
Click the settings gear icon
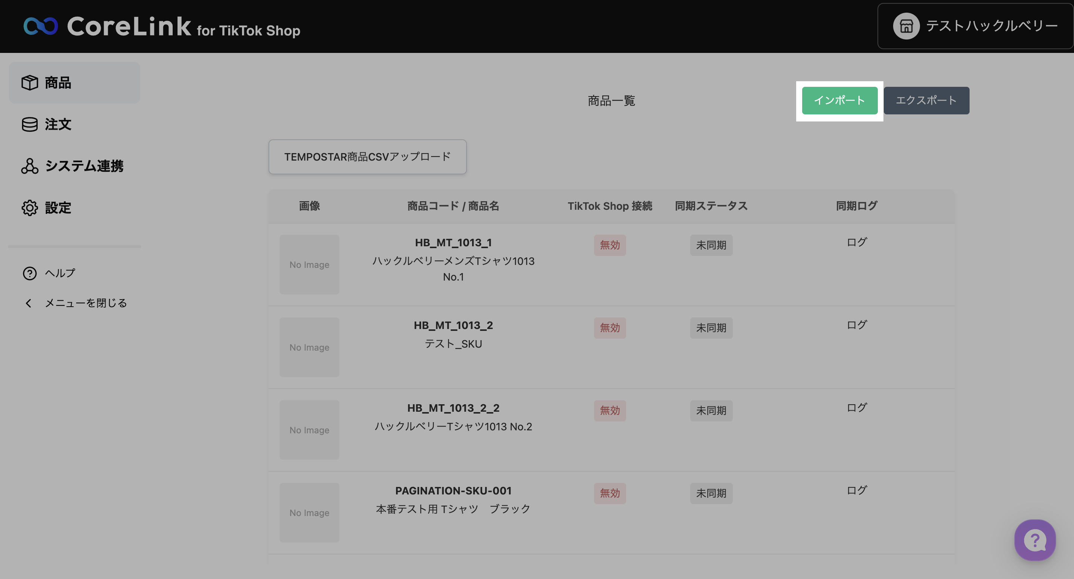click(x=29, y=208)
